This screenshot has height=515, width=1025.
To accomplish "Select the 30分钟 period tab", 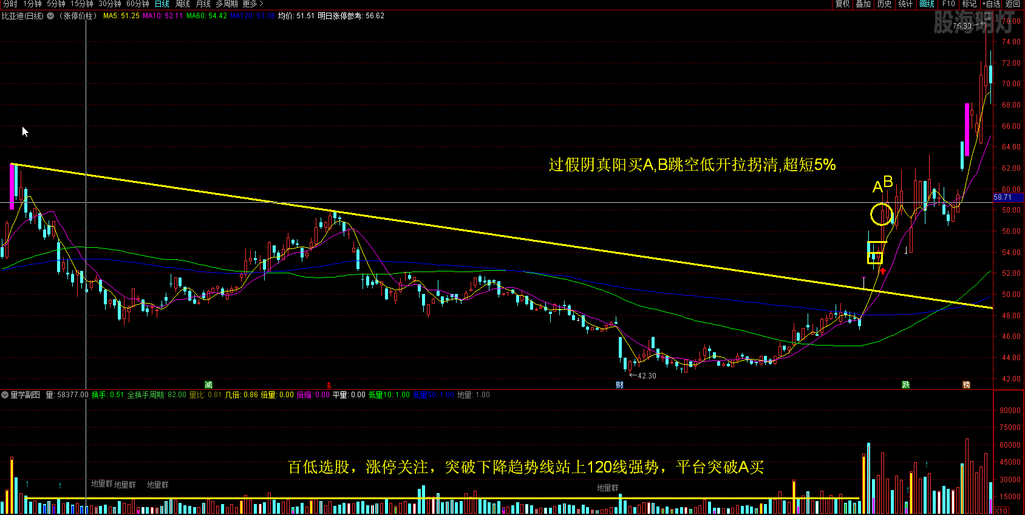I will coord(110,4).
